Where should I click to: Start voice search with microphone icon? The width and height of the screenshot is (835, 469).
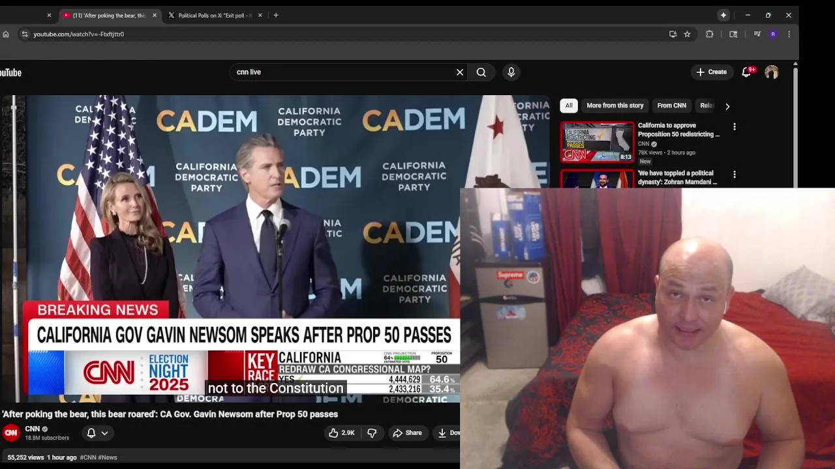tap(511, 72)
